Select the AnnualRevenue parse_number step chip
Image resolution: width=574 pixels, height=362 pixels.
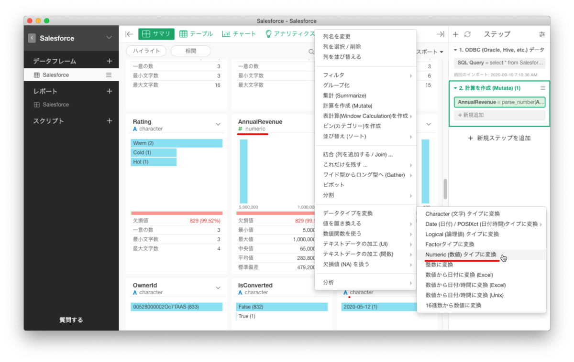(x=499, y=102)
